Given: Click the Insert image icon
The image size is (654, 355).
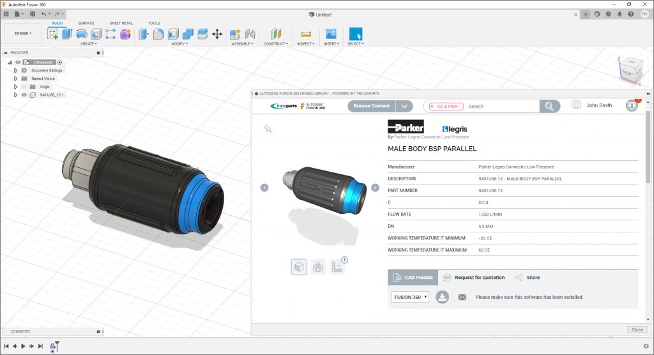Looking at the screenshot, I should click(x=331, y=34).
